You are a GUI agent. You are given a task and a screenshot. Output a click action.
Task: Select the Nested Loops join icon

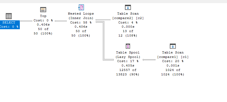(81, 7)
